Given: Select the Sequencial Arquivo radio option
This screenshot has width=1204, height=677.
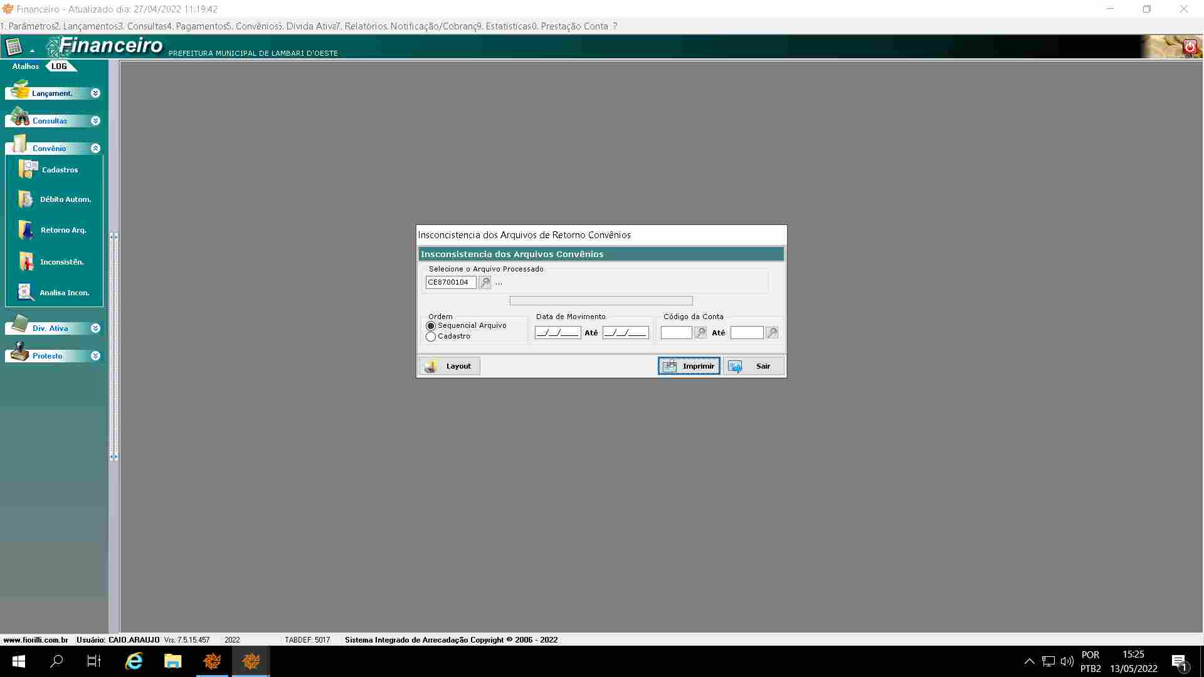Looking at the screenshot, I should (x=431, y=326).
